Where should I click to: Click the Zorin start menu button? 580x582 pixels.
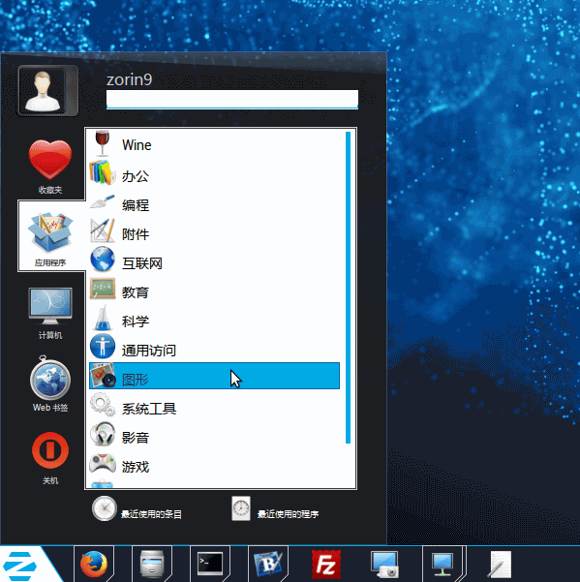pos(20,566)
